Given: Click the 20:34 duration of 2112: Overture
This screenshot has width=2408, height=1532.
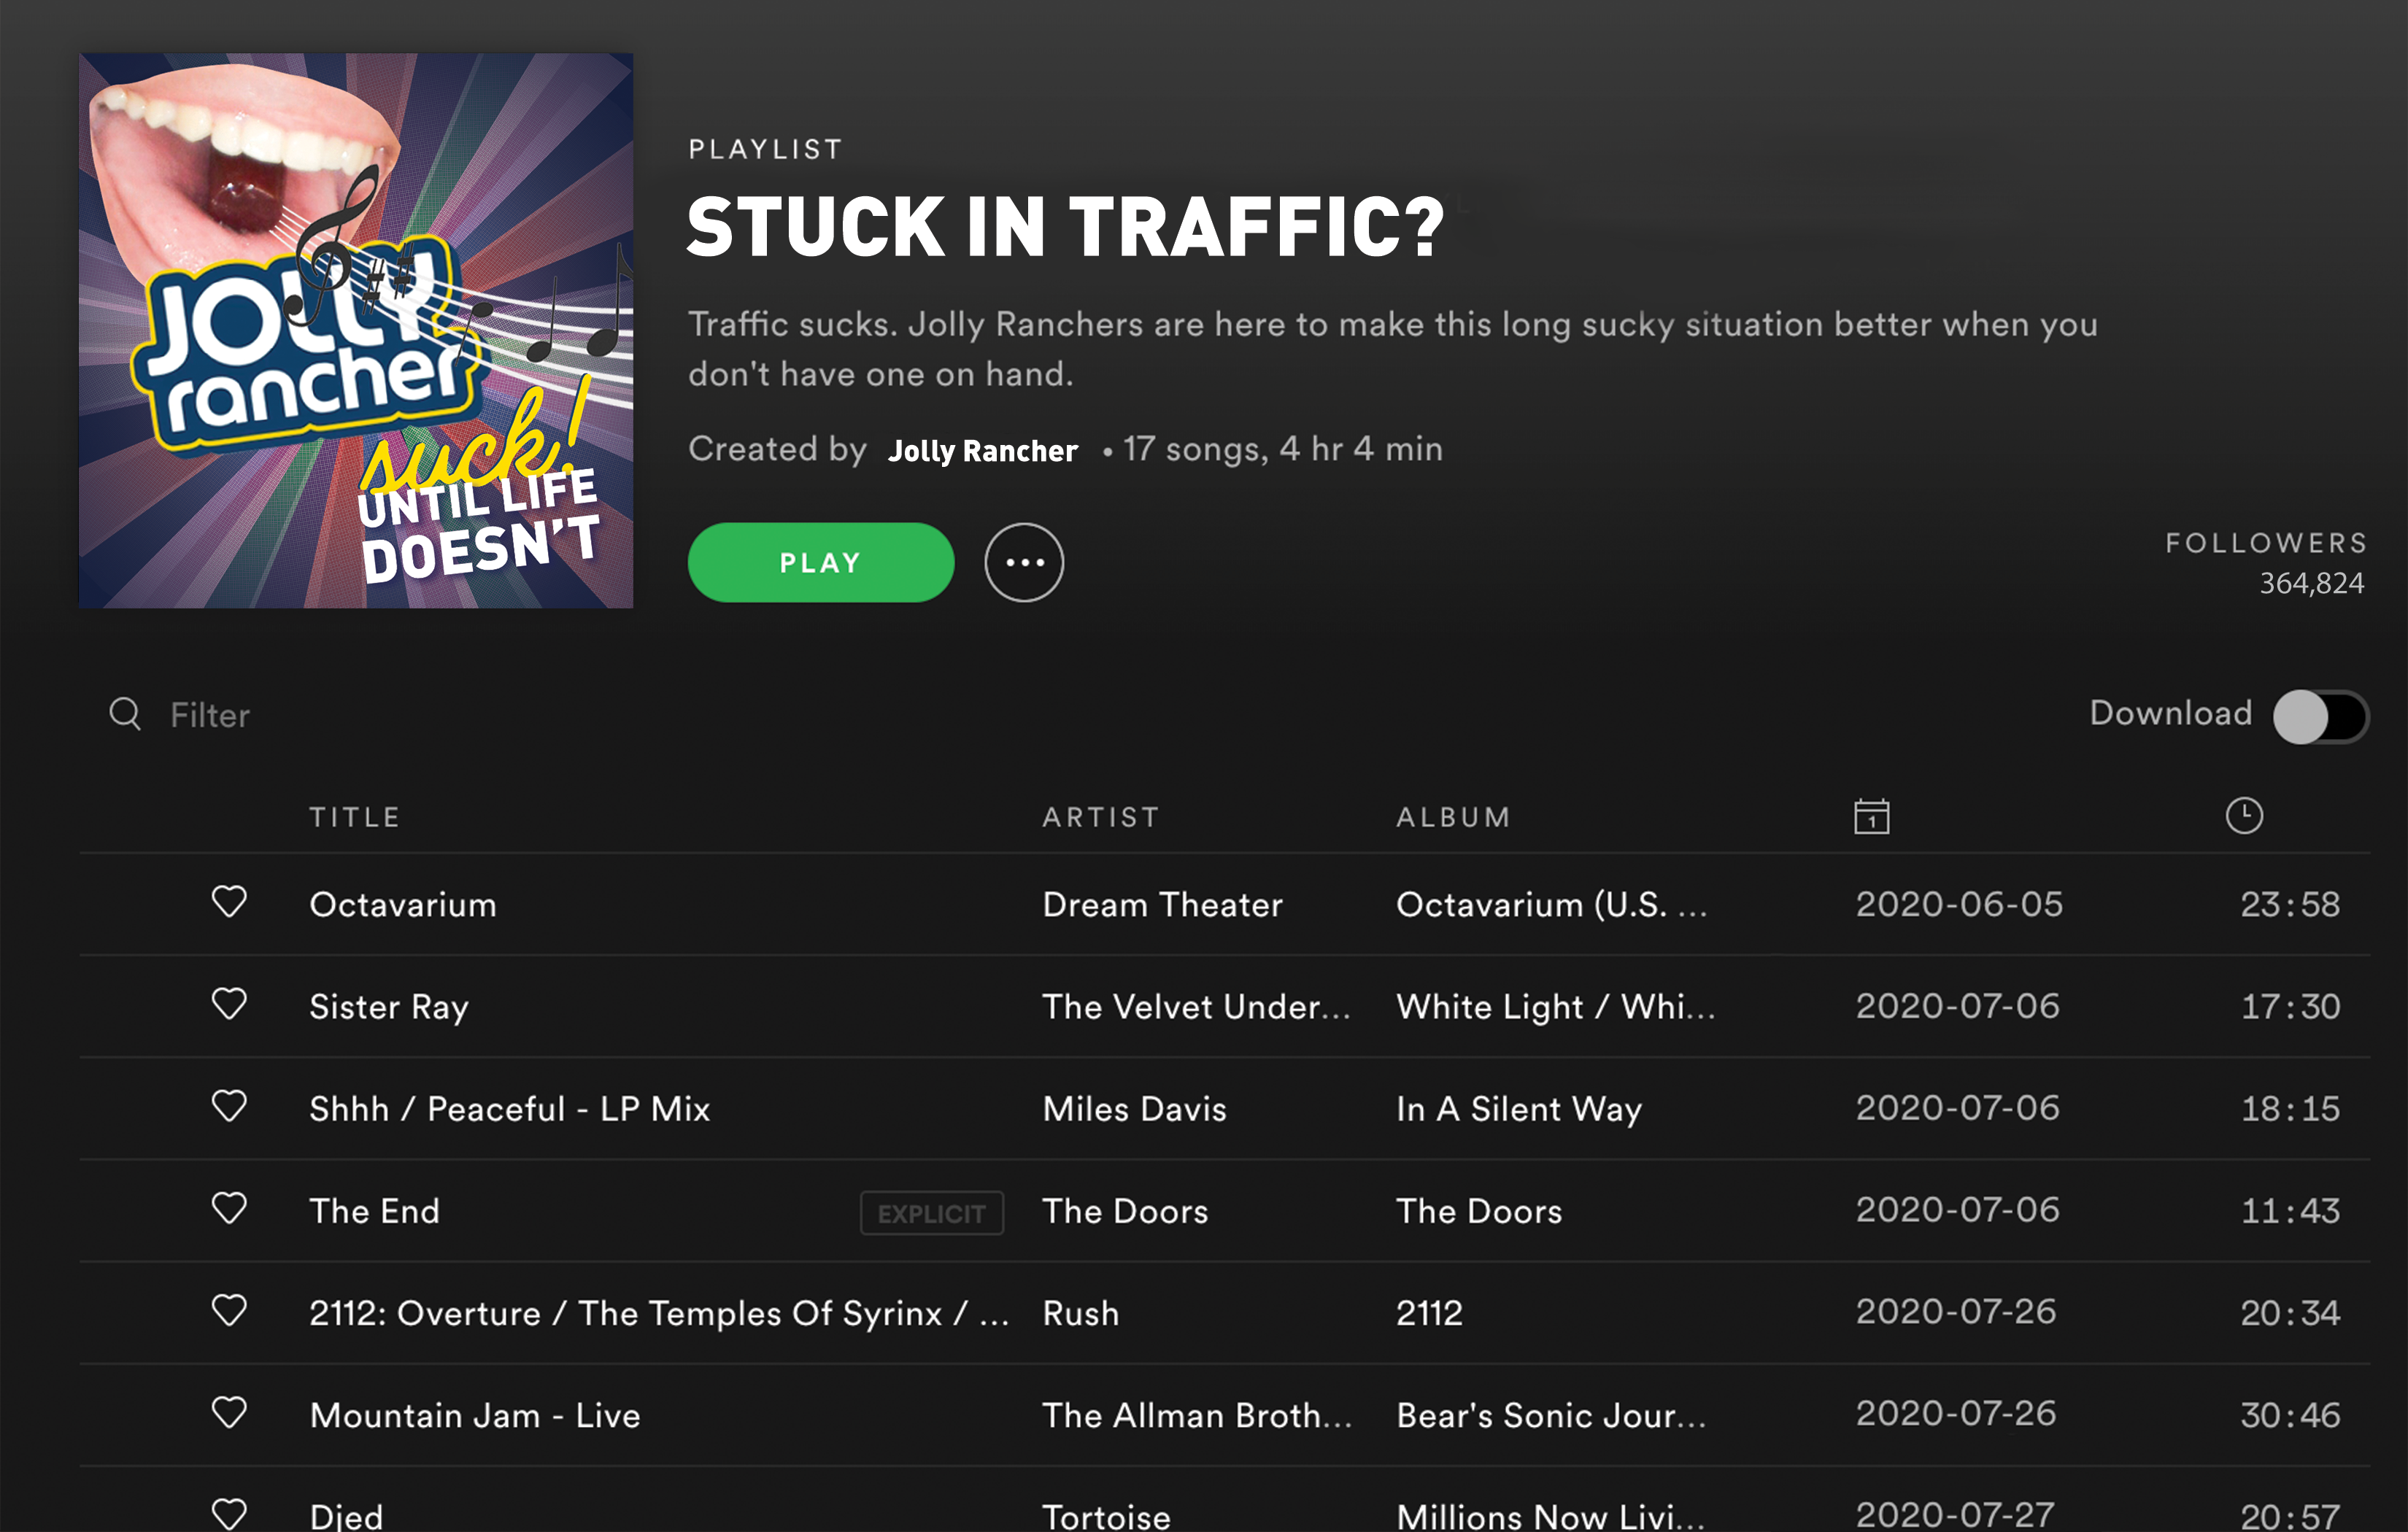Looking at the screenshot, I should [2290, 1313].
